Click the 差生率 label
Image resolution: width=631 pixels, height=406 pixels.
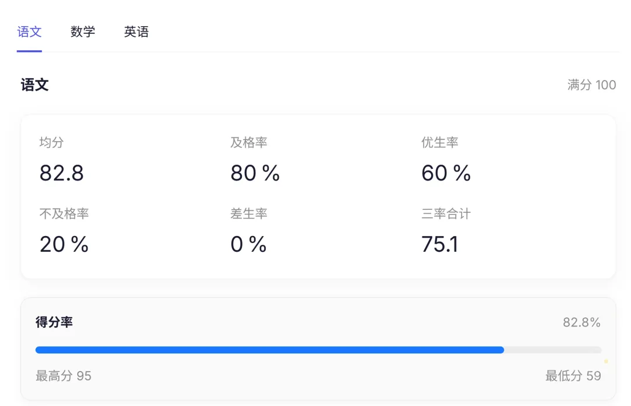248,214
